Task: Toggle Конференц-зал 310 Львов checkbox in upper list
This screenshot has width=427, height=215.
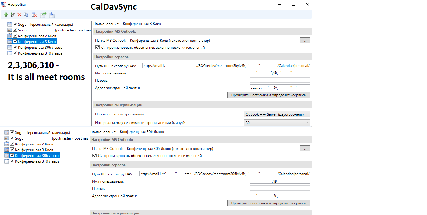Action: (x=15, y=53)
